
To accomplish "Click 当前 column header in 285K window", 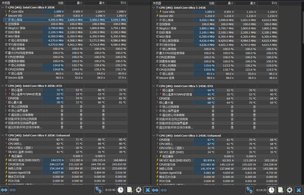I will [x=54, y=3].
